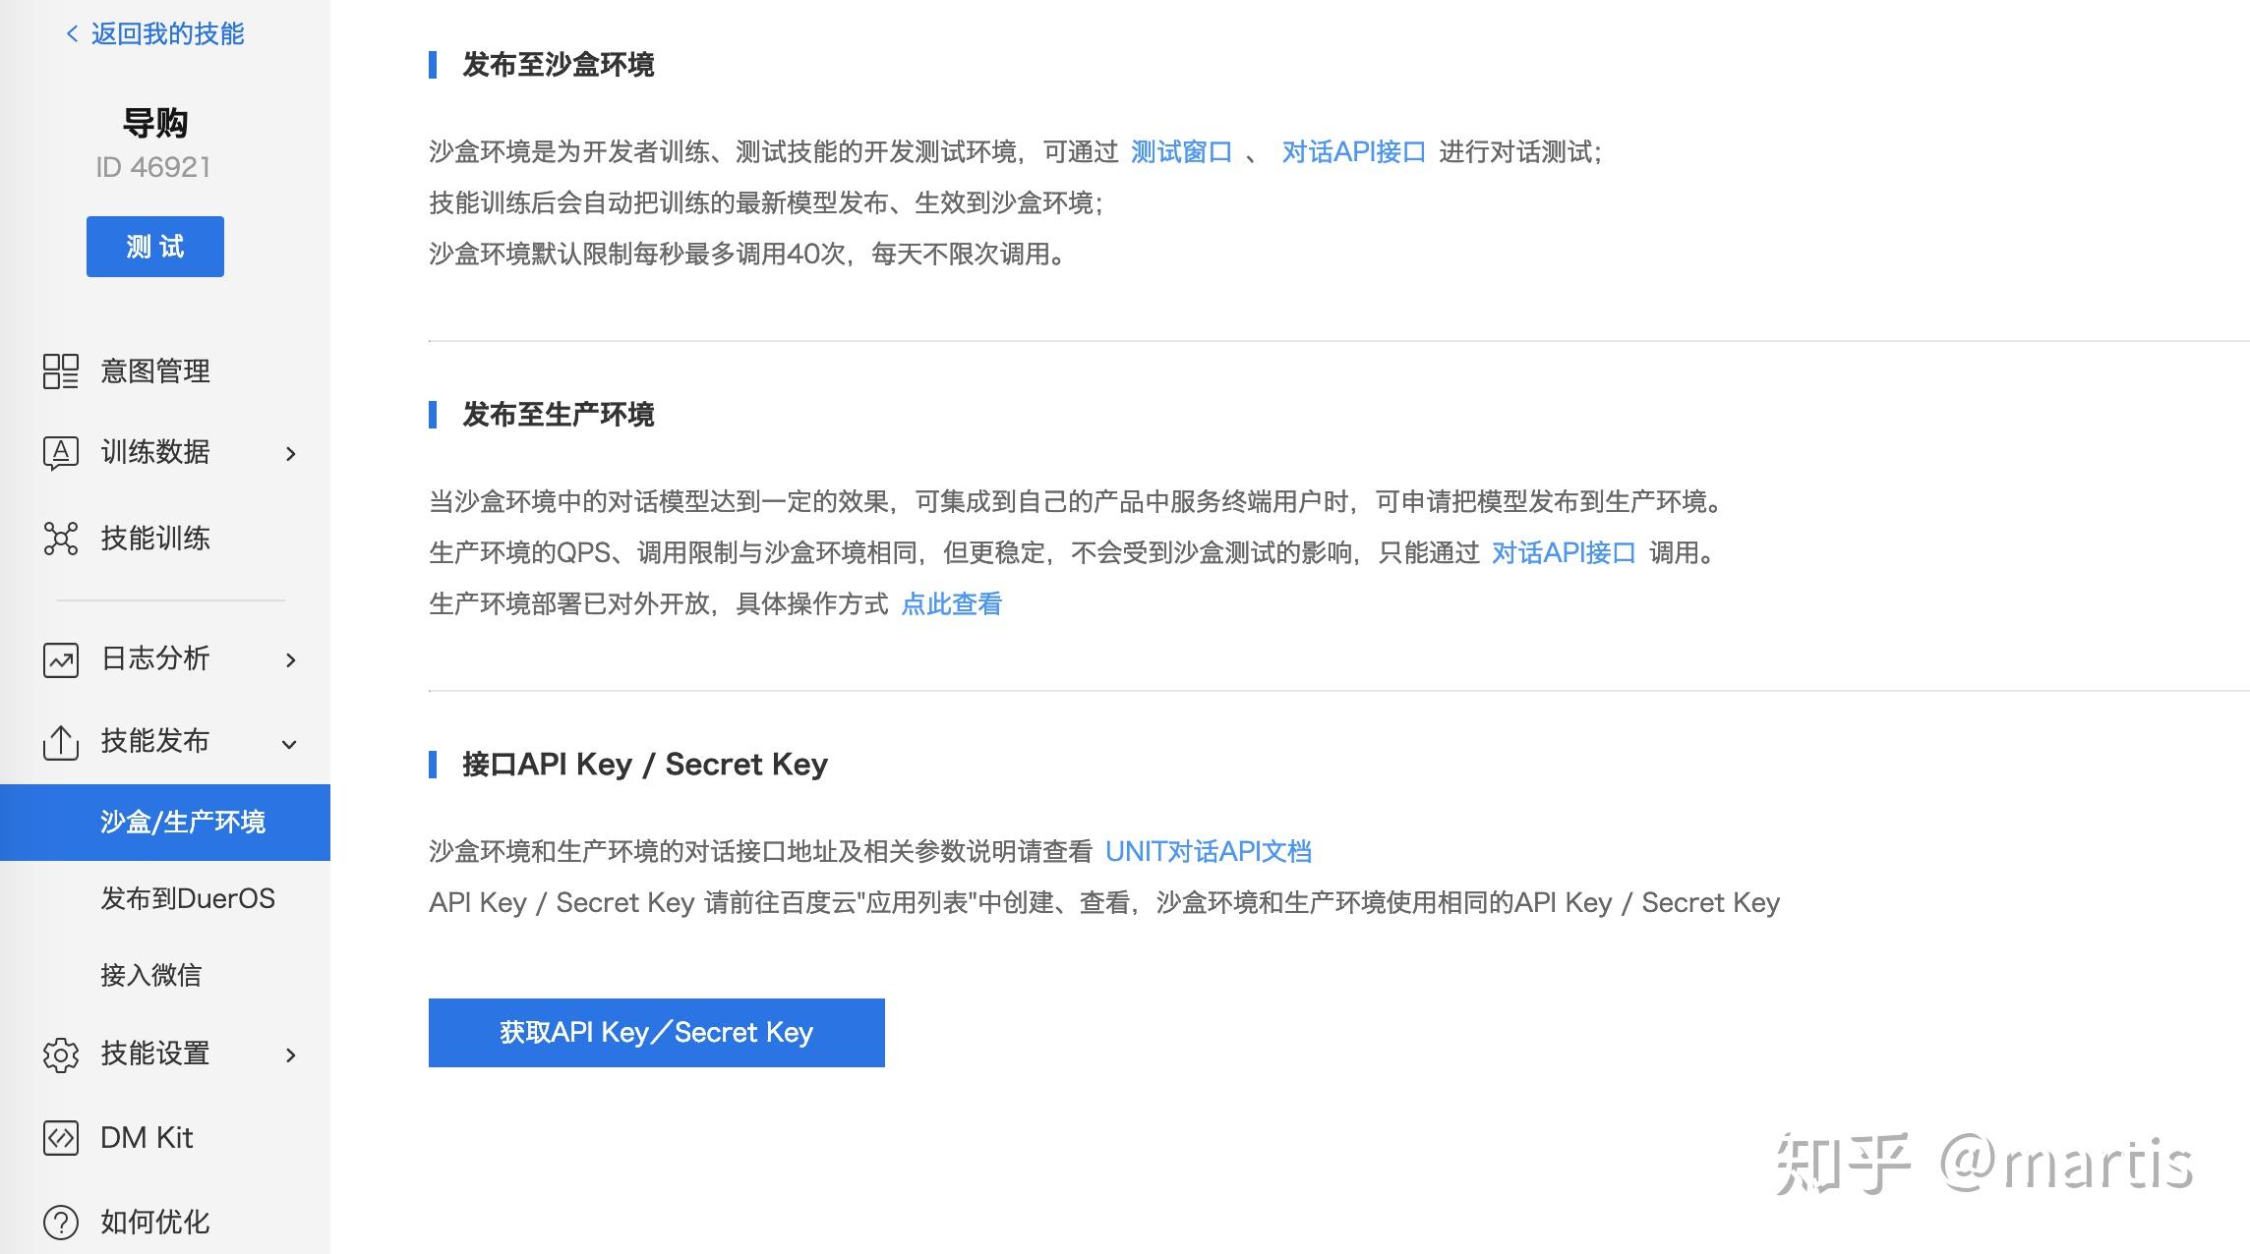Expand the 技能设置 submenu arrow

(290, 1054)
